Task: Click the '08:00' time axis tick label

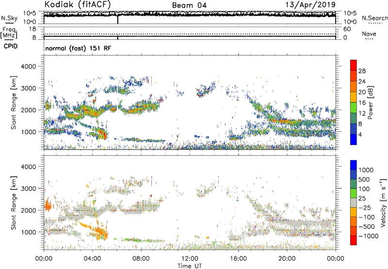Action: [141, 259]
